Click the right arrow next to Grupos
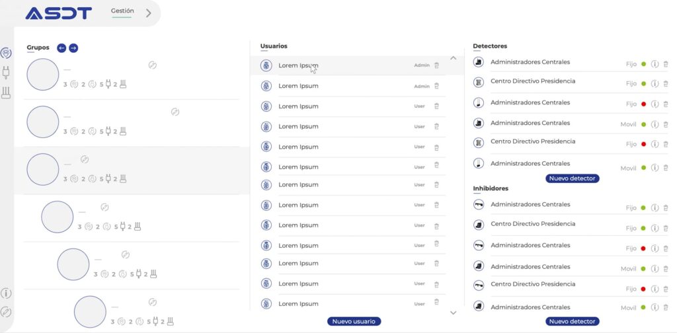677x333 pixels. click(x=73, y=48)
